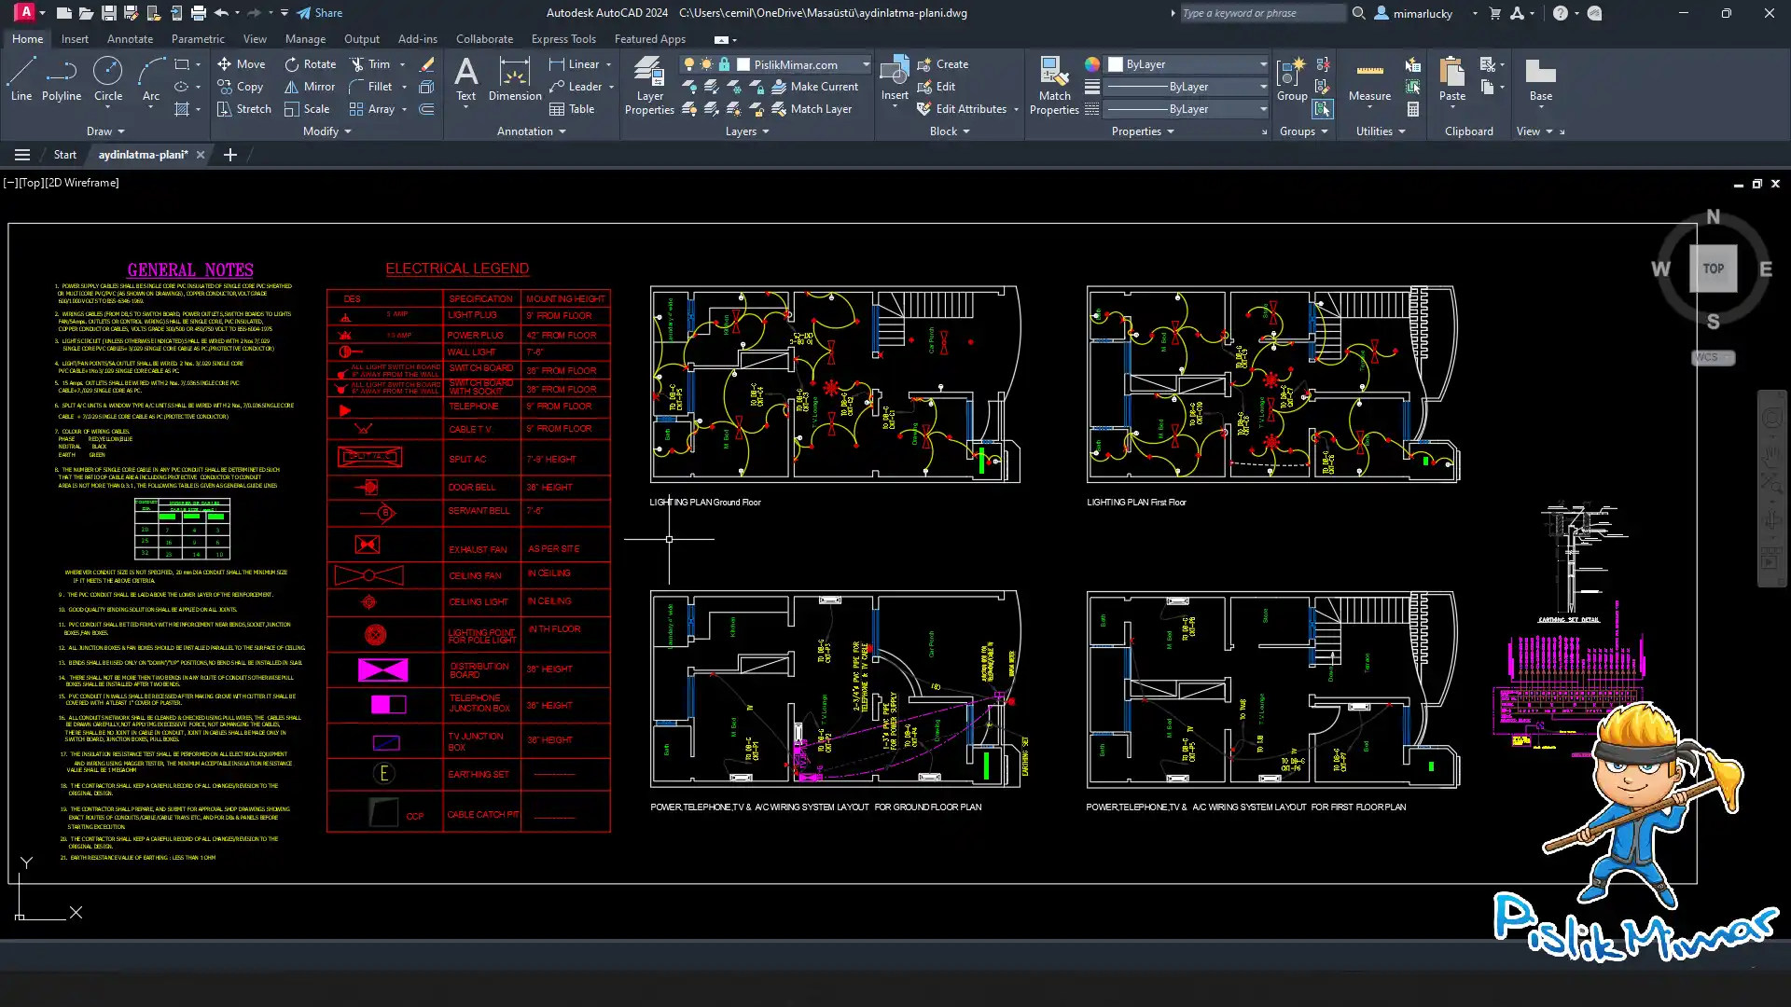Select the multiline Text tool
The width and height of the screenshot is (1791, 1007).
[465, 77]
